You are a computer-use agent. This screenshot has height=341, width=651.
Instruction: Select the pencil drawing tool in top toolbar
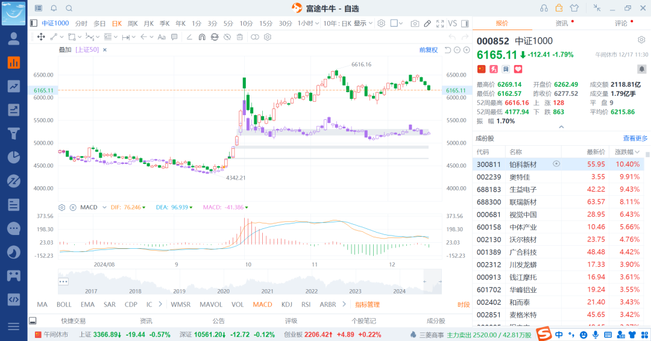pyautogui.click(x=427, y=23)
